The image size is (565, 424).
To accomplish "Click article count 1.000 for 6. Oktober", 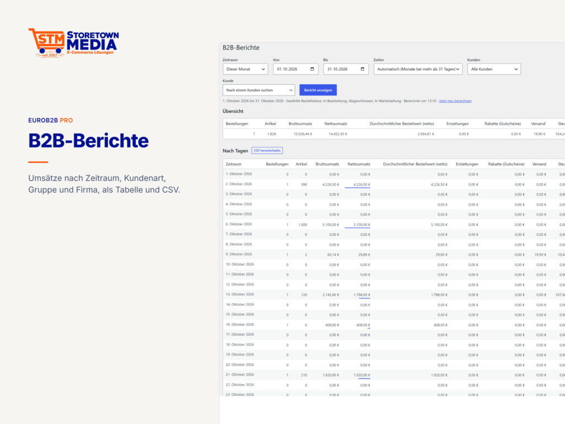I will pos(303,225).
